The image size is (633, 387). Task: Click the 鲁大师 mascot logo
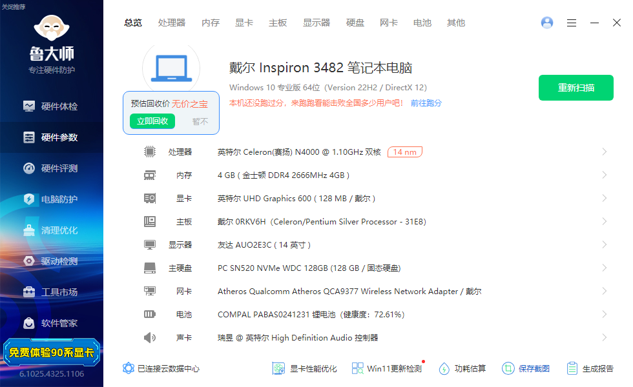[x=52, y=28]
